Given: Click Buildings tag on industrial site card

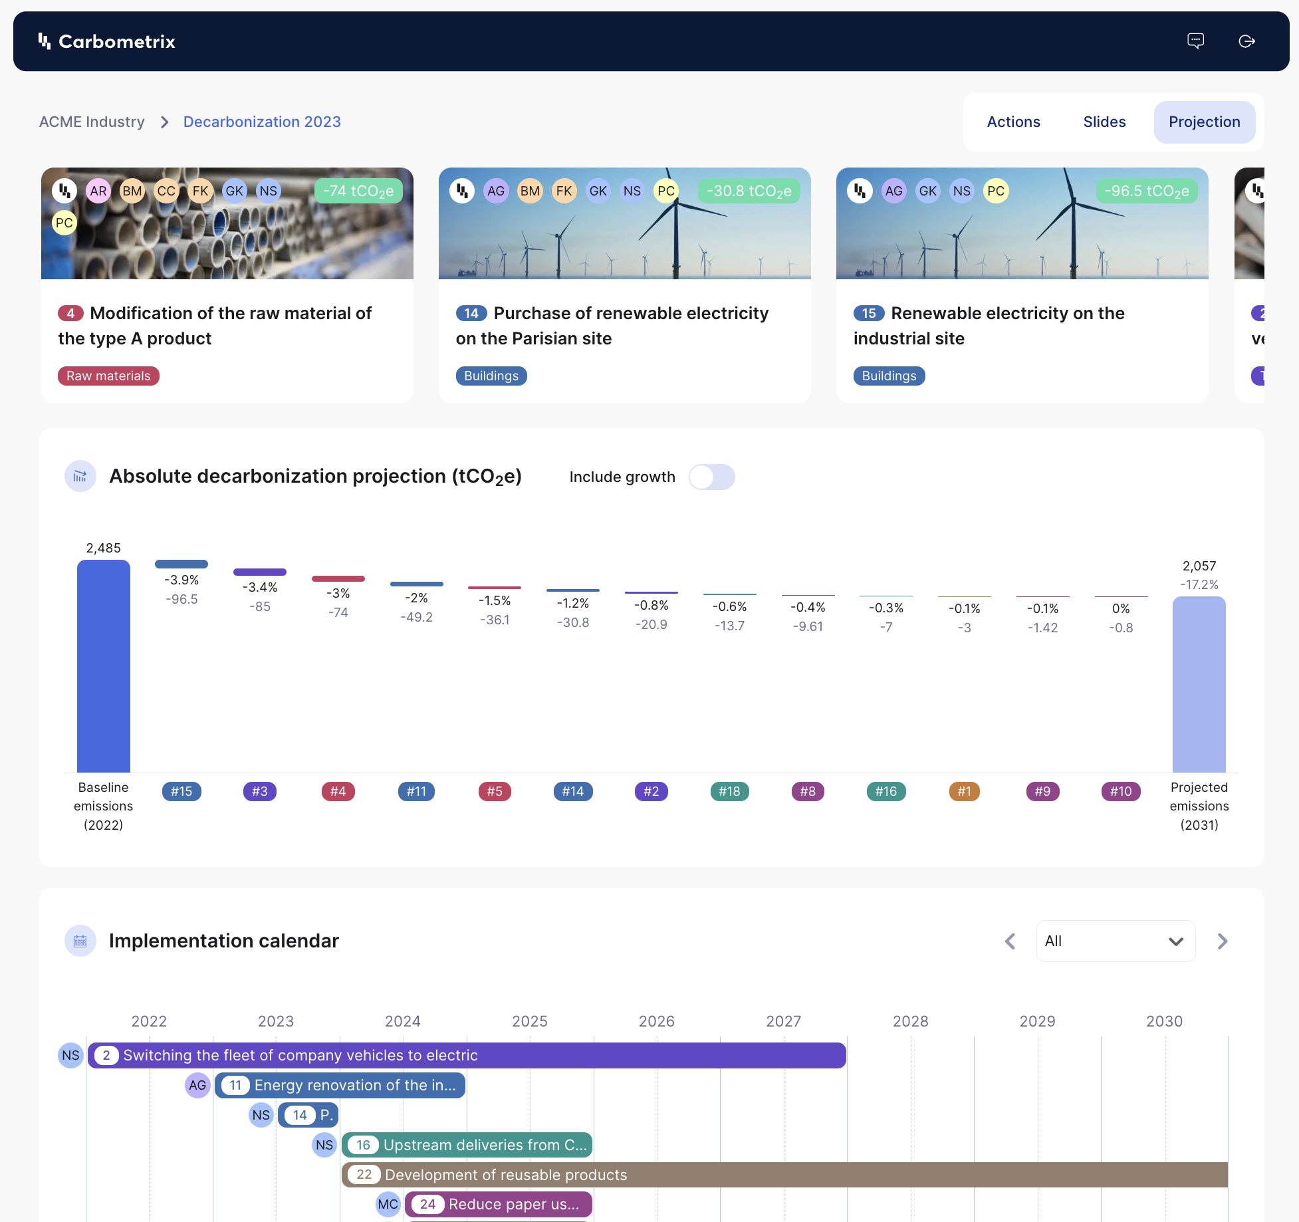Looking at the screenshot, I should click(889, 376).
